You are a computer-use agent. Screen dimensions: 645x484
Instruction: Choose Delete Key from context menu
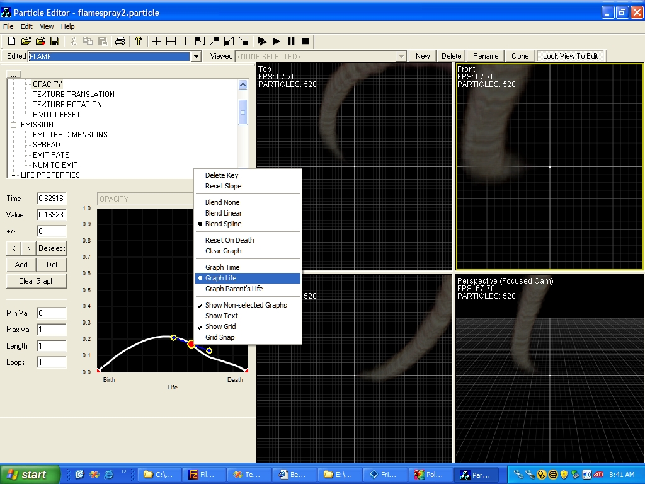coord(222,175)
